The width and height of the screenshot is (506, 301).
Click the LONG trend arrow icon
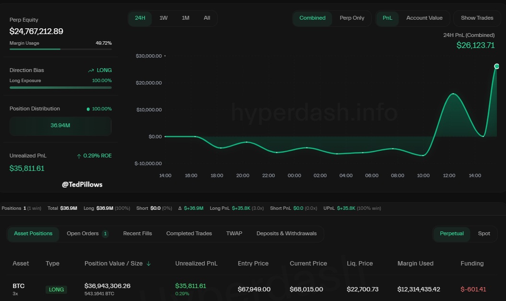click(91, 71)
